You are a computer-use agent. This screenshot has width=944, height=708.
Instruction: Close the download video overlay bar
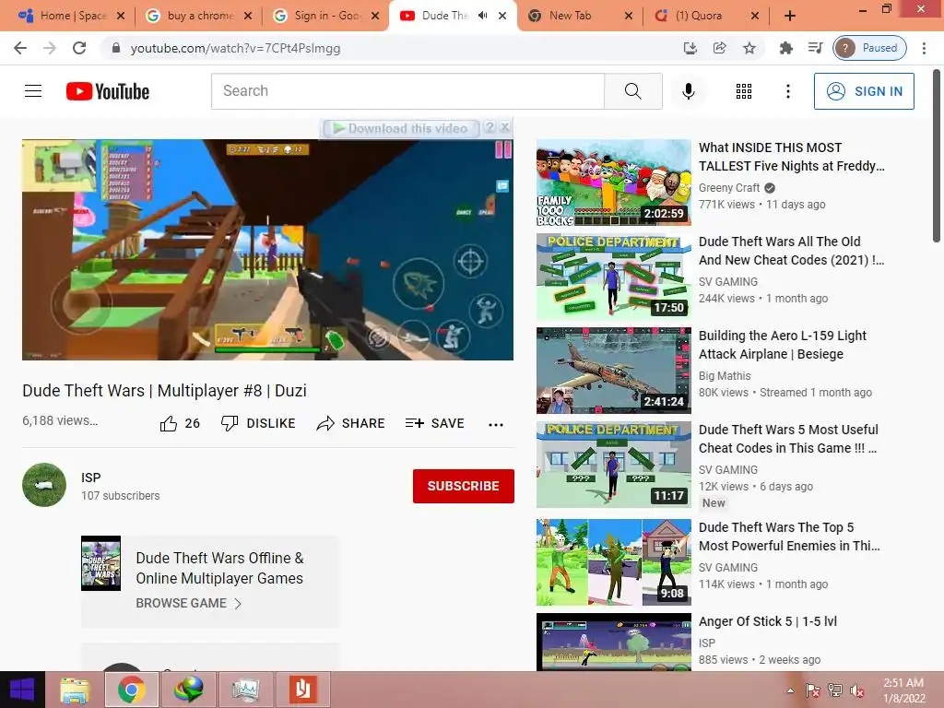[505, 127]
